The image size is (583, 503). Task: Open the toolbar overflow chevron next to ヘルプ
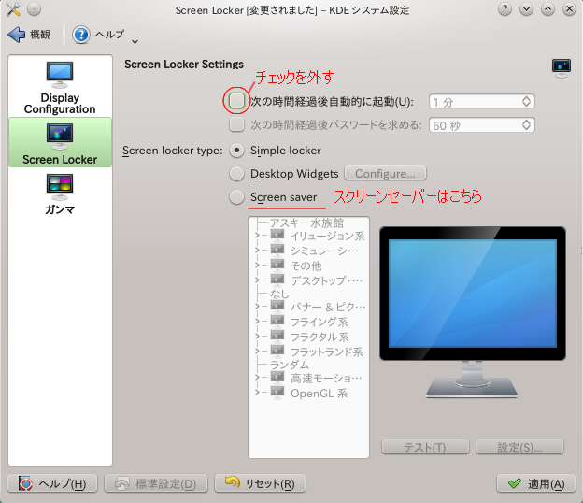[x=135, y=41]
